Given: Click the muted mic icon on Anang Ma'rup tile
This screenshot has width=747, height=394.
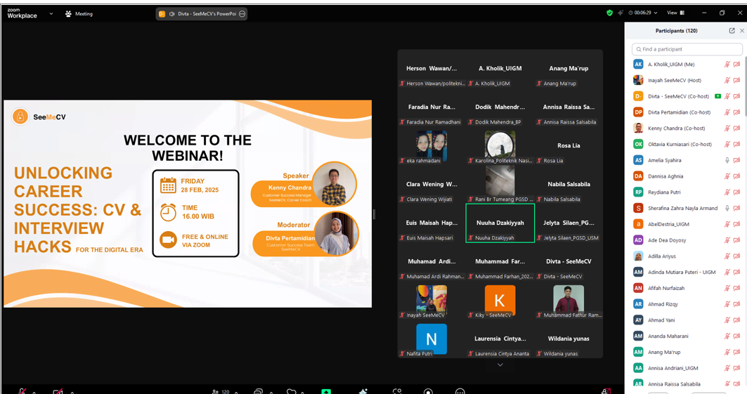Looking at the screenshot, I should (x=539, y=84).
